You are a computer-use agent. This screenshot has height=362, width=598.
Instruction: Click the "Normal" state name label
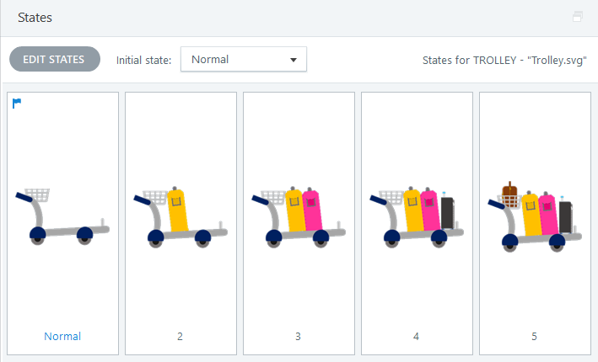(62, 337)
